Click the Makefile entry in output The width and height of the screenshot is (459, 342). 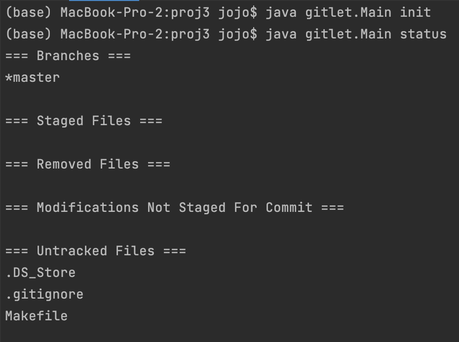[x=37, y=316]
